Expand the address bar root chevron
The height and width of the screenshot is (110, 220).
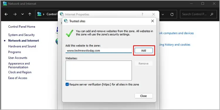[44, 14]
